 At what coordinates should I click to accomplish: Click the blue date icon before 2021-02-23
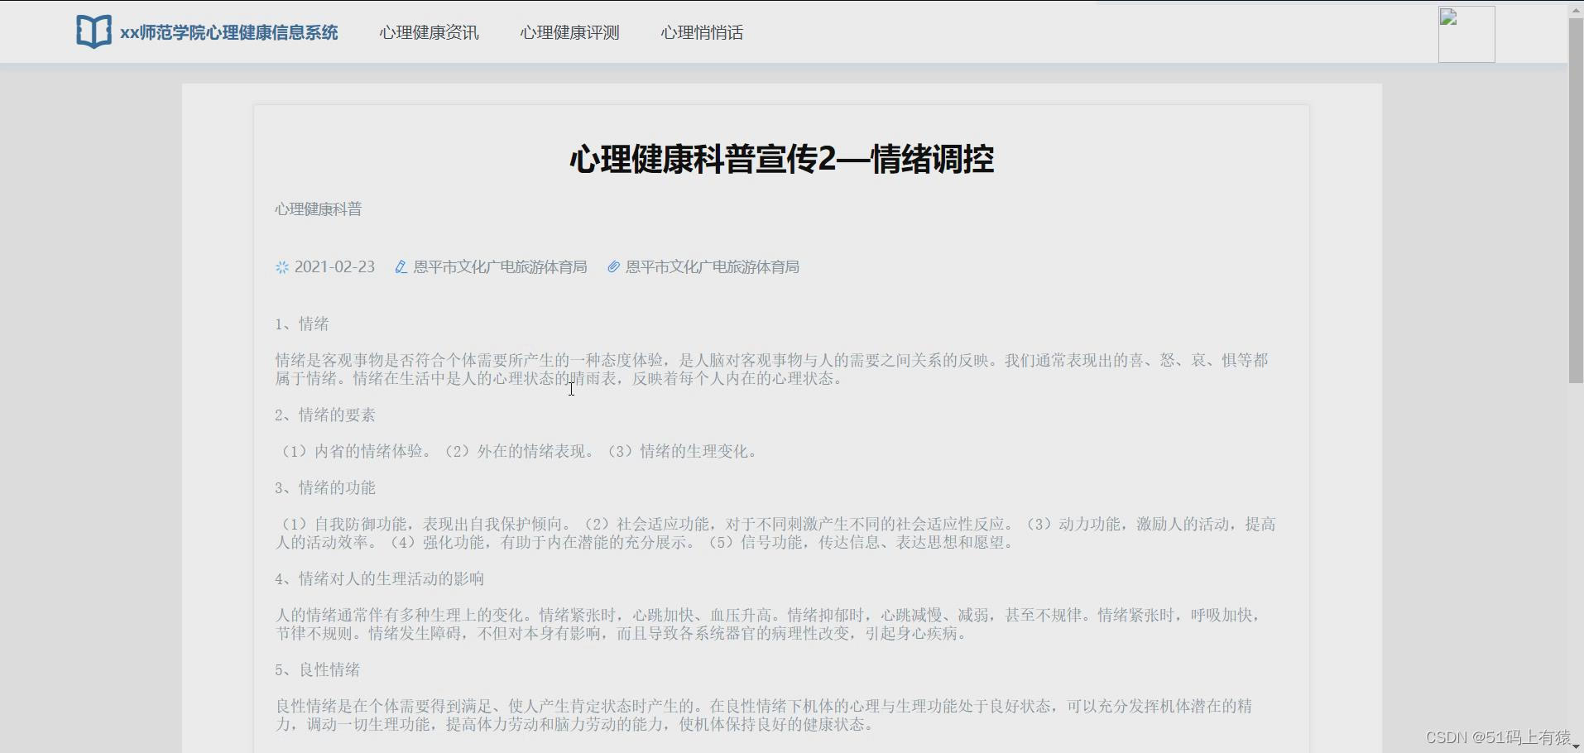281,266
